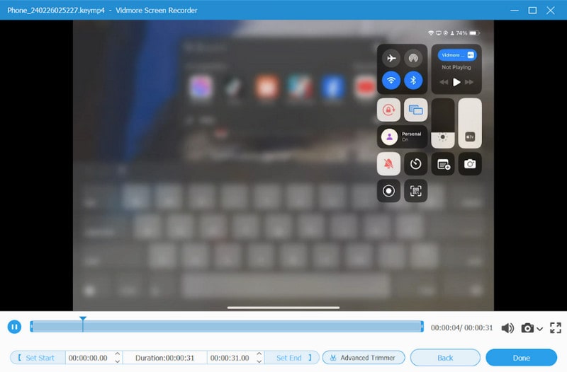This screenshot has width=567, height=372.
Task: Open the Camera from Control Center
Action: click(470, 164)
